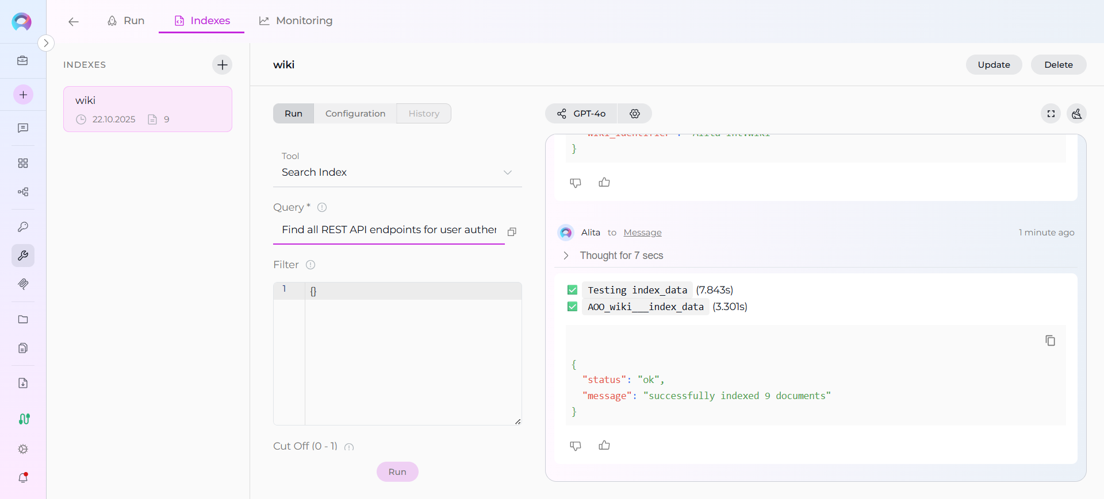Clear the chat with broom icon
Screen dimensions: 1104x499
point(1076,114)
